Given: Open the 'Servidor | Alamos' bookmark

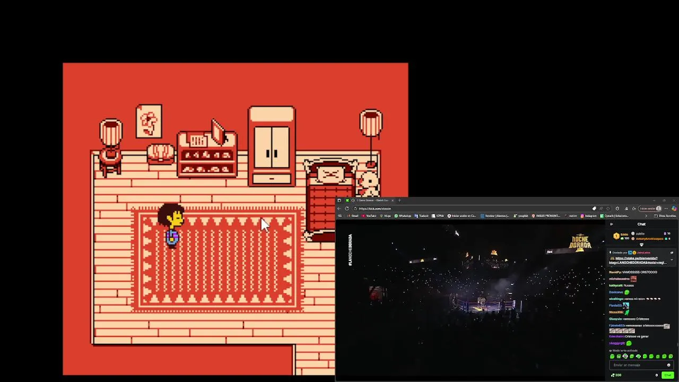Looking at the screenshot, I should (x=495, y=216).
